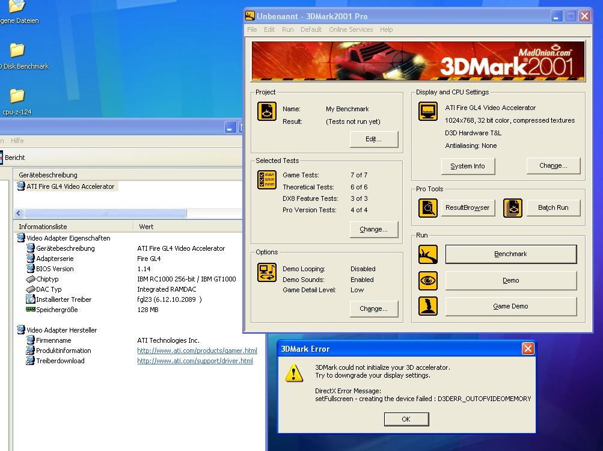Click the Informationsliste column header
The image size is (603, 451).
point(73,227)
